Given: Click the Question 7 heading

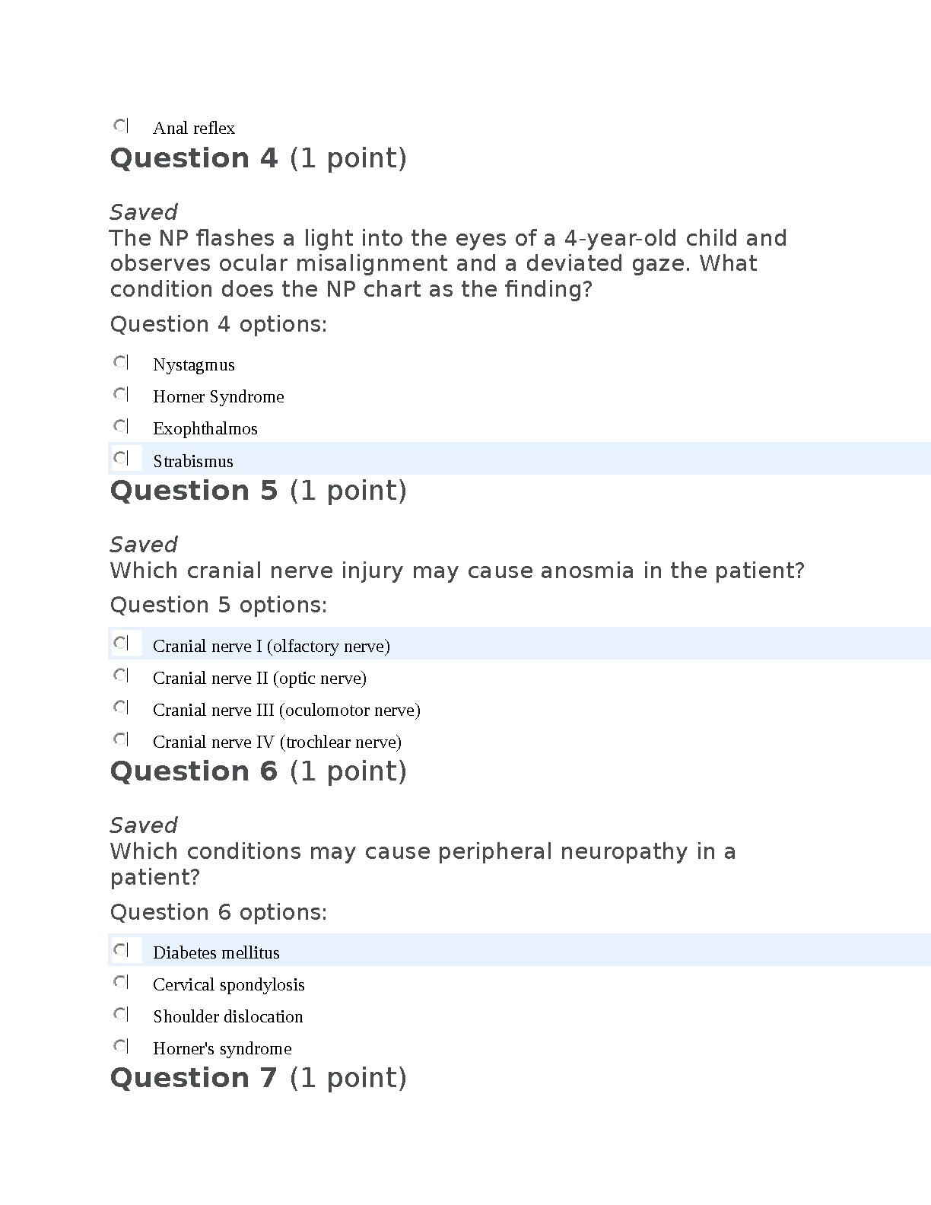Looking at the screenshot, I should pyautogui.click(x=259, y=1078).
